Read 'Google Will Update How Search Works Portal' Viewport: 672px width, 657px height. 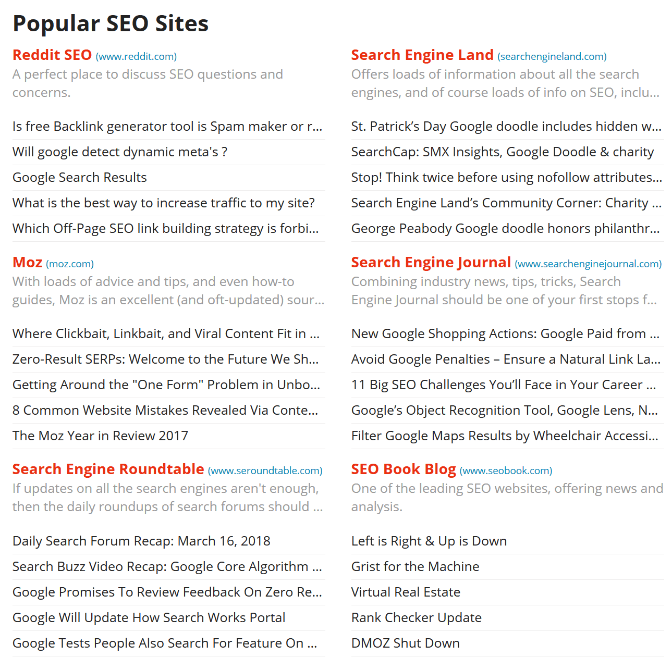[x=149, y=617]
